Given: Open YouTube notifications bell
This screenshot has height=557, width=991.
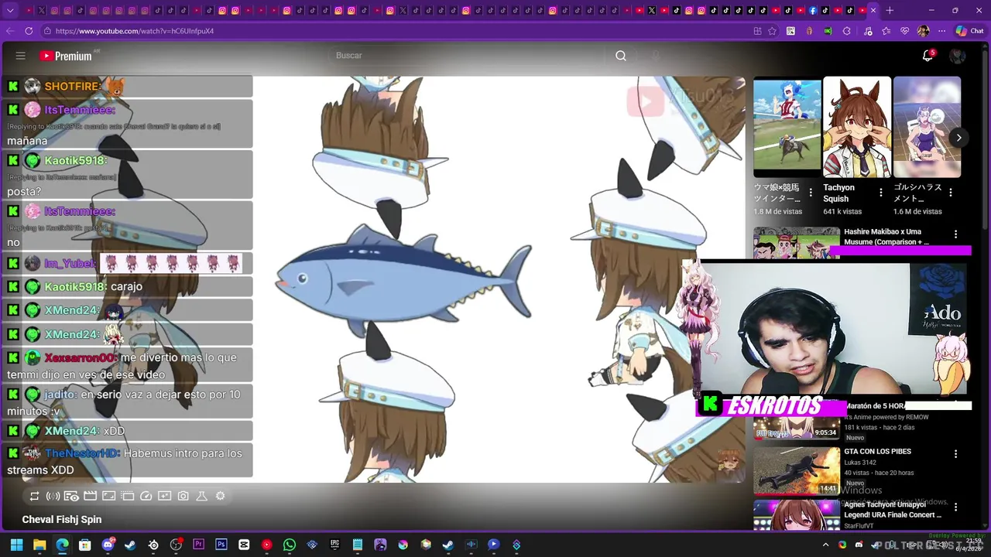Looking at the screenshot, I should coord(928,56).
